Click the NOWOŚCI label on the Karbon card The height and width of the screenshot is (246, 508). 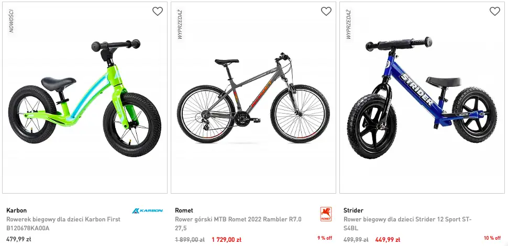click(12, 21)
